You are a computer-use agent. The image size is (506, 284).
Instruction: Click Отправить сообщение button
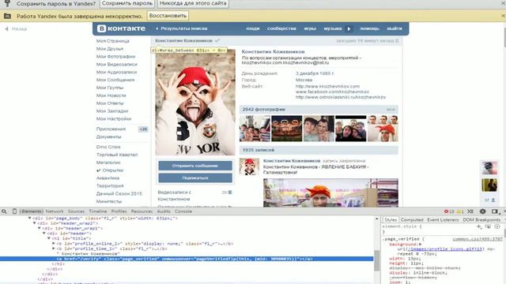(195, 166)
